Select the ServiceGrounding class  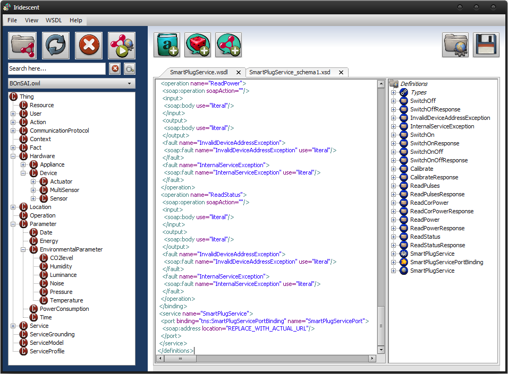point(52,334)
